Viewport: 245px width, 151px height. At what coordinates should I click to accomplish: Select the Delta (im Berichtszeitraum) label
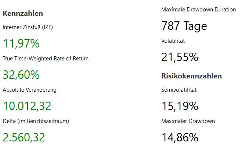[36, 121]
